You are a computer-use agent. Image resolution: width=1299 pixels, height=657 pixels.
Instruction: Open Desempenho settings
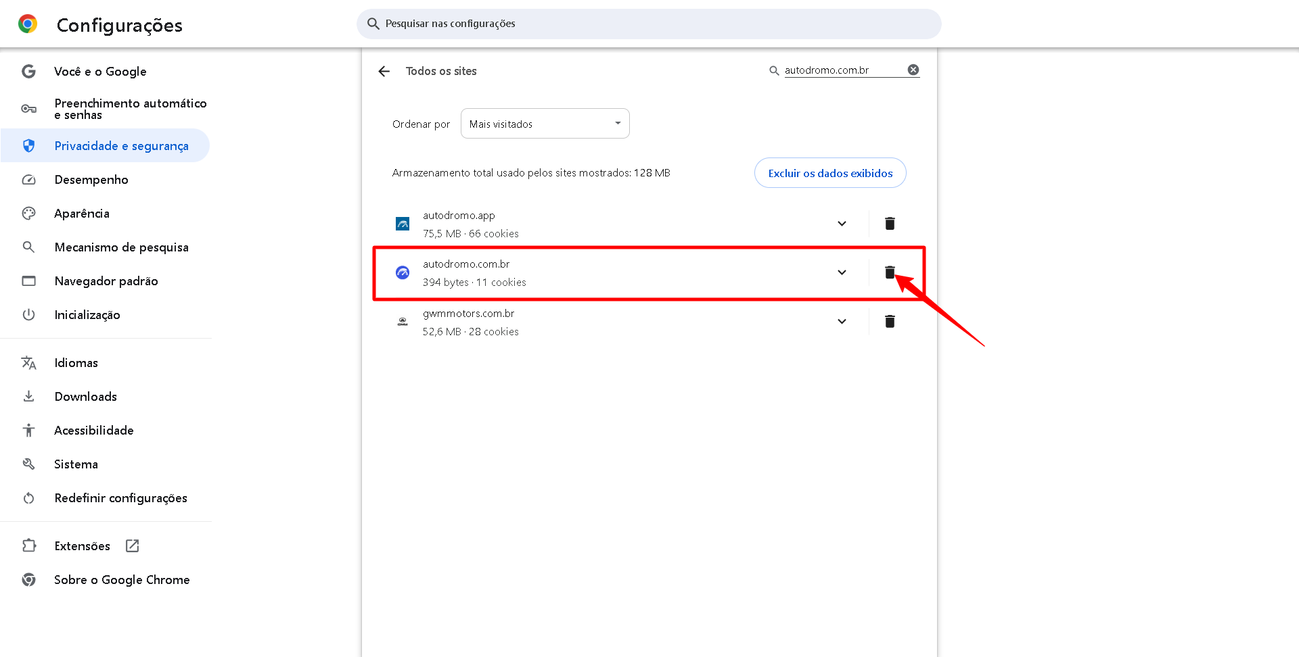click(x=91, y=180)
